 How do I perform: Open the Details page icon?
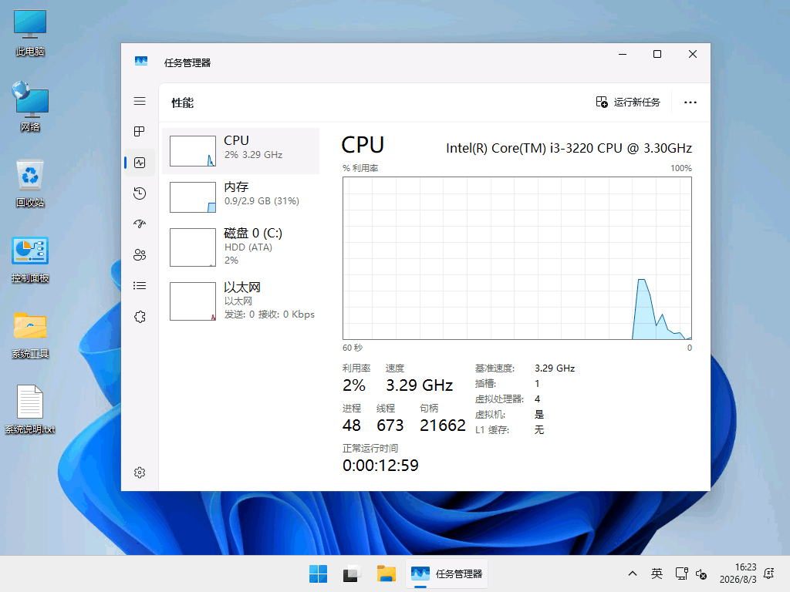click(x=140, y=286)
